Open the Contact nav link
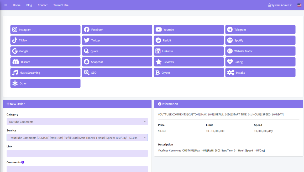The width and height of the screenshot is (304, 172). (x=43, y=5)
